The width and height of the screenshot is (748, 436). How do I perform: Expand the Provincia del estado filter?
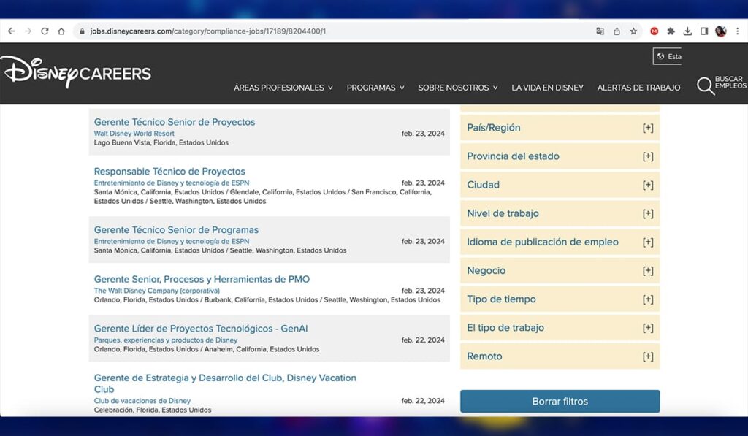point(560,156)
